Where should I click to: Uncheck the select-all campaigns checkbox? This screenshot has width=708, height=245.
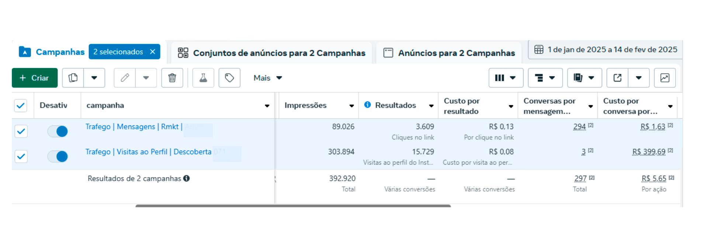pyautogui.click(x=21, y=106)
